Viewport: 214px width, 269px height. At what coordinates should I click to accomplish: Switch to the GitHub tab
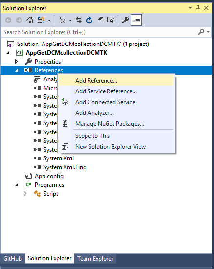[x=13, y=259]
